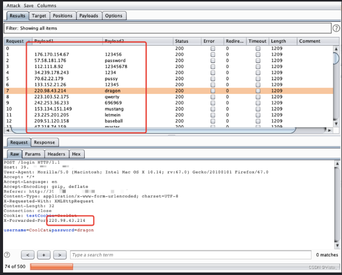
Task: Toggle Error checkbox in dragon row
Action: (213, 91)
